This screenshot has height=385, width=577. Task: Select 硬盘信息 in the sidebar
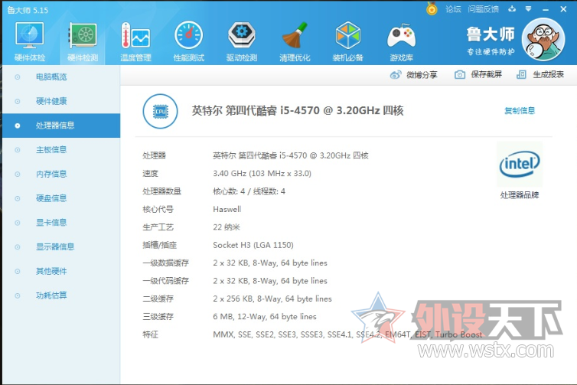61,198
